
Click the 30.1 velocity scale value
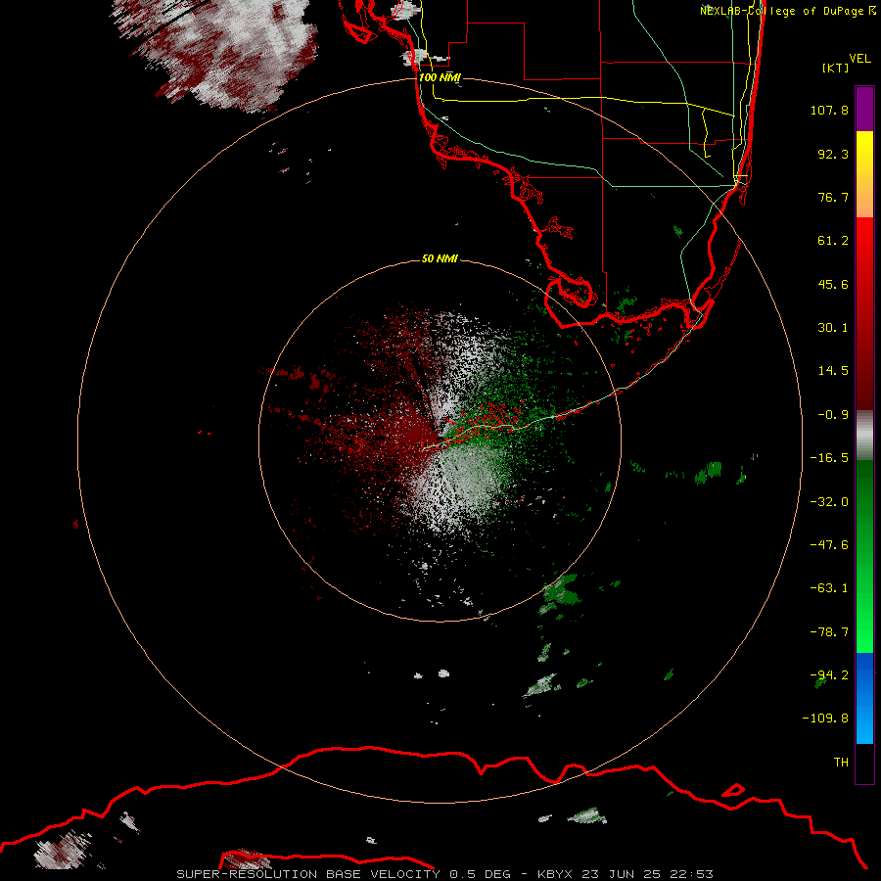coord(833,328)
